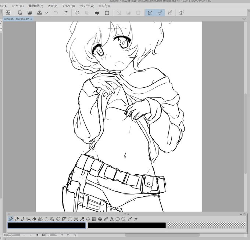Viewport: 250px width, 240px height.
Task: Click the zoom percentage field 33.3
Action: point(7,235)
